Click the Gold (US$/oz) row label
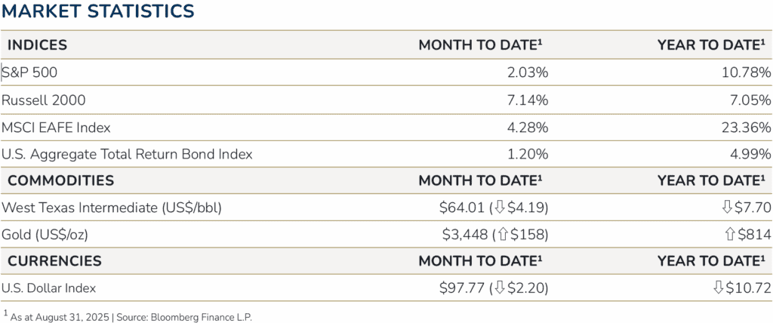The image size is (773, 323). 45,234
